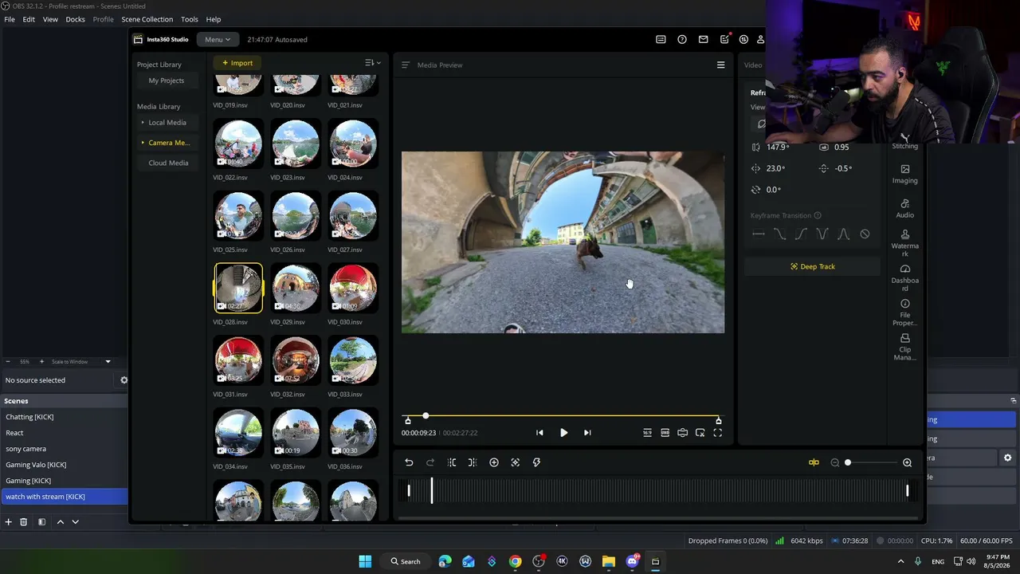Click the redo arrow in timeline toolbar

[x=430, y=462]
